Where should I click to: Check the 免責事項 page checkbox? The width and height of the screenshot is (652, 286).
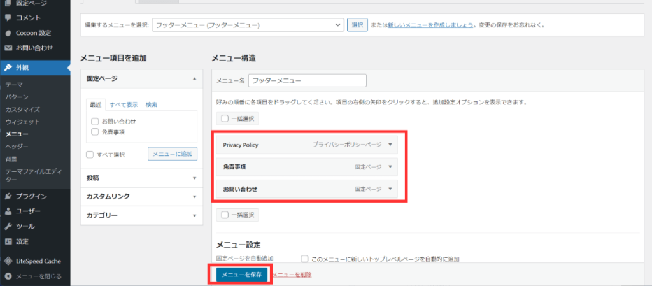95,132
